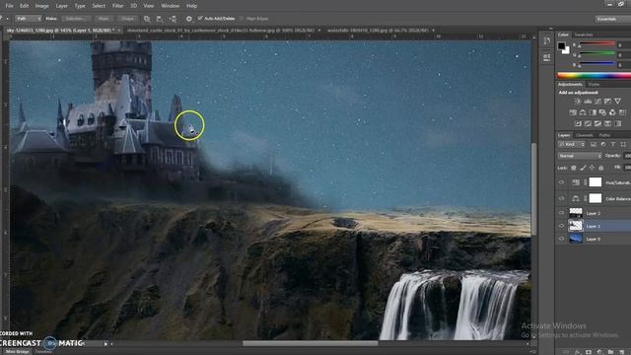Open the Layer menu
This screenshot has width=631, height=355.
(61, 6)
